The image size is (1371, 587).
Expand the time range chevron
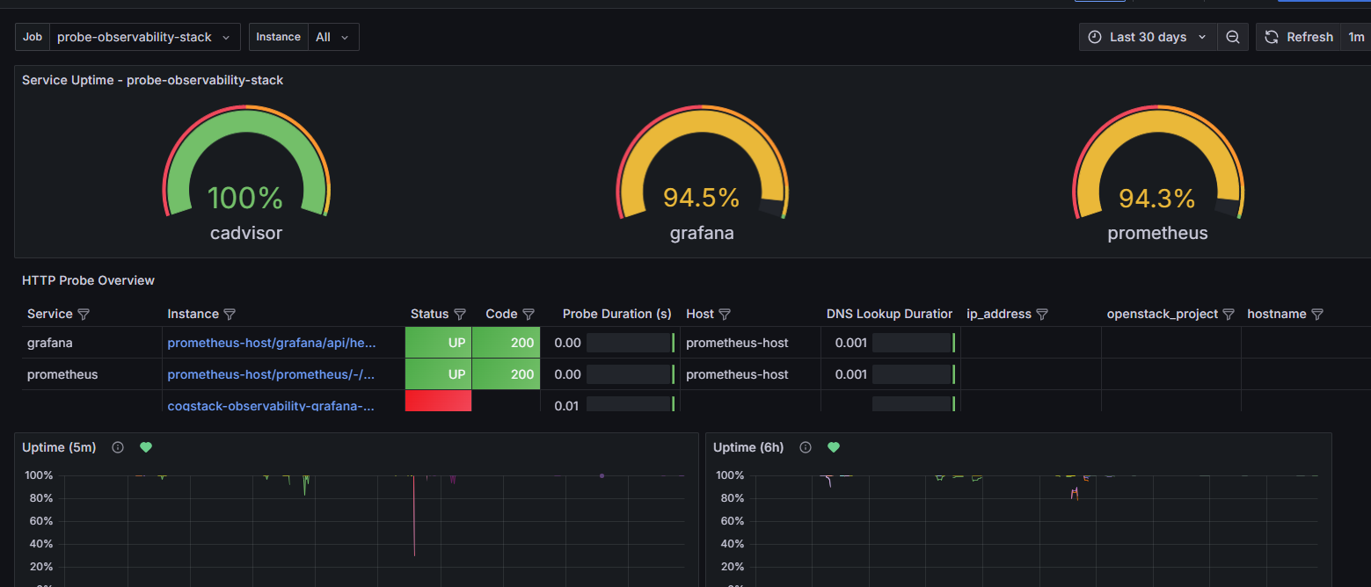click(1203, 37)
